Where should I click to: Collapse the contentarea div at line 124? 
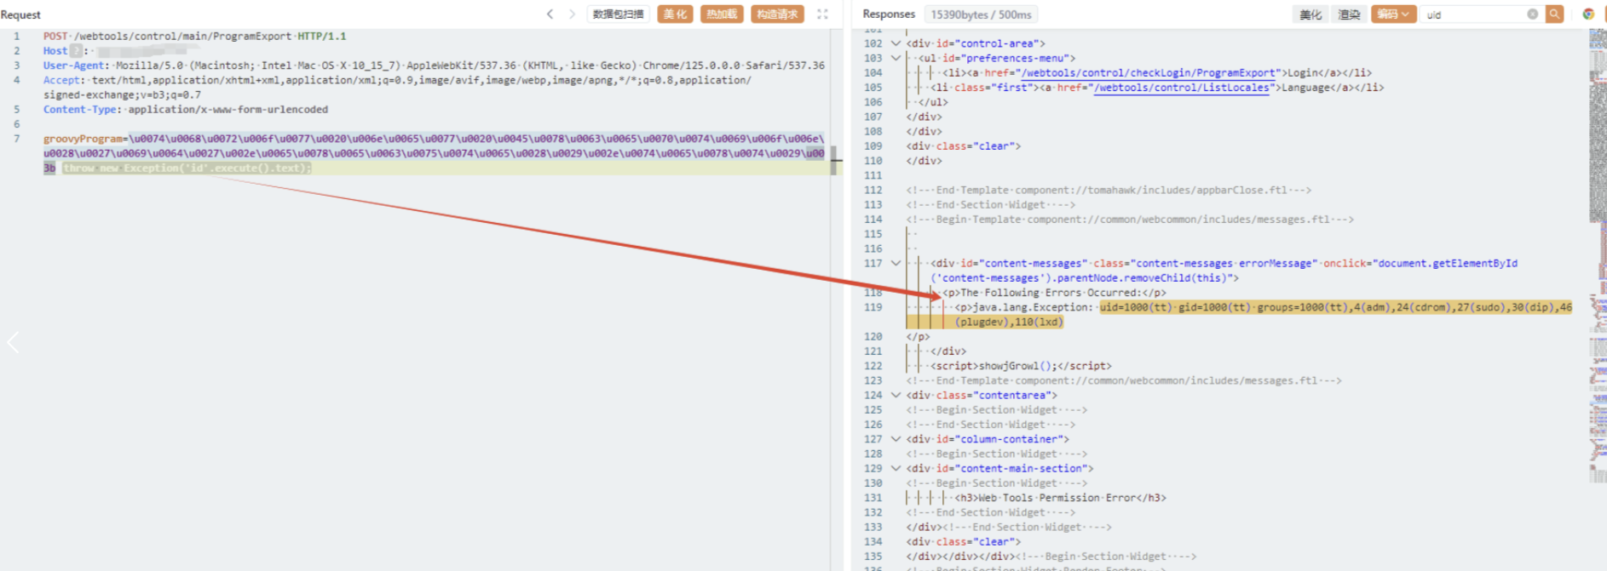896,395
